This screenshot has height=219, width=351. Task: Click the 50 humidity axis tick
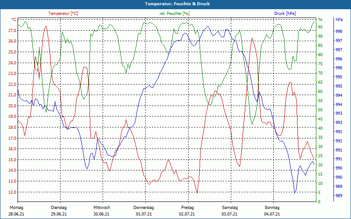[320, 110]
